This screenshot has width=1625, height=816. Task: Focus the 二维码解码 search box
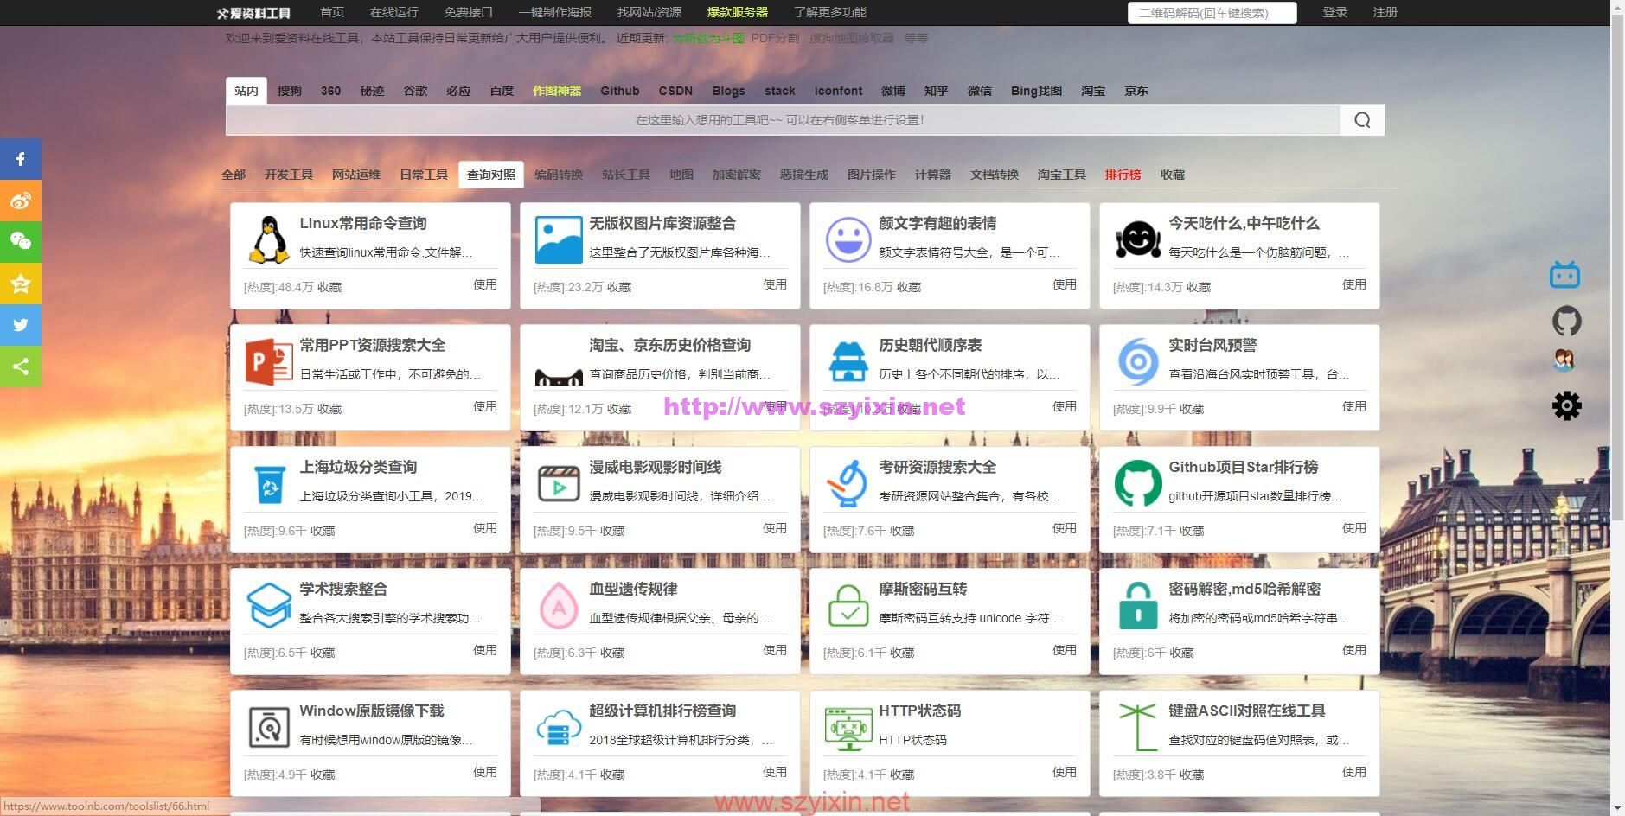click(x=1212, y=13)
